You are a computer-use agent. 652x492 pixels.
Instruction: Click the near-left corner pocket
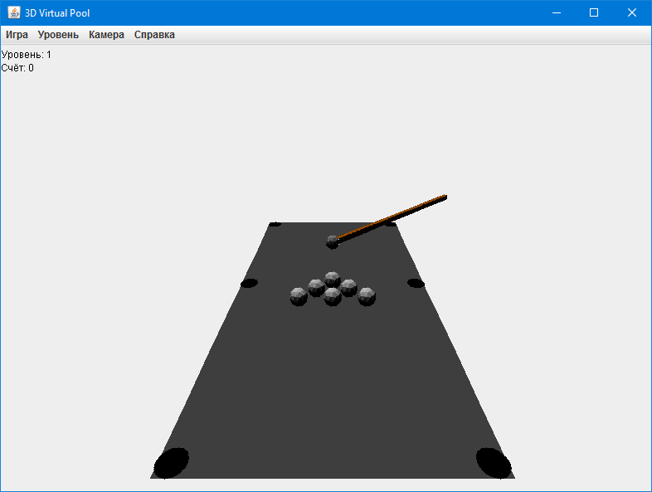point(172,463)
